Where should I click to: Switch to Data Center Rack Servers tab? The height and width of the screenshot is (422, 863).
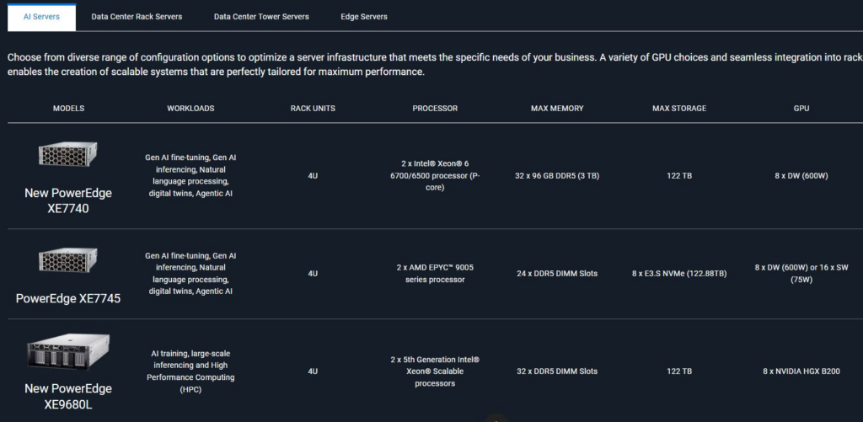coord(137,17)
